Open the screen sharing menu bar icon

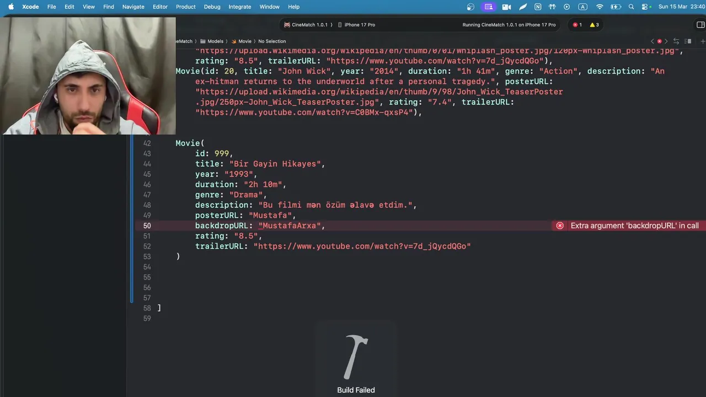[x=489, y=7]
